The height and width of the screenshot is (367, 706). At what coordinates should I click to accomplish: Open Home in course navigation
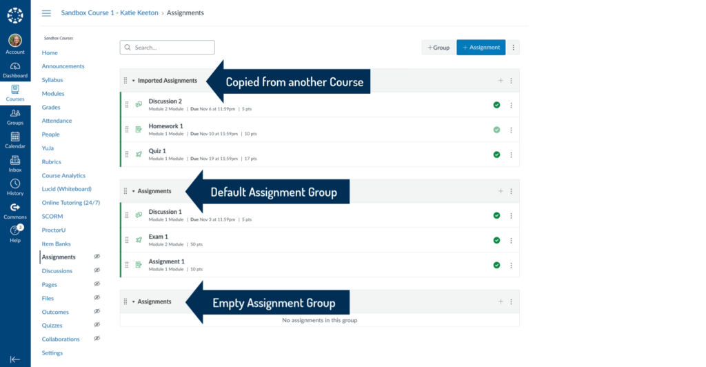50,52
